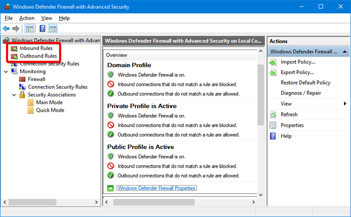Open Connection Security Rules under Monitoring

57,87
